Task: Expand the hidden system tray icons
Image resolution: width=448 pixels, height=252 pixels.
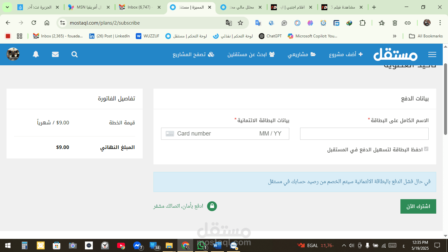Action: click(344, 245)
